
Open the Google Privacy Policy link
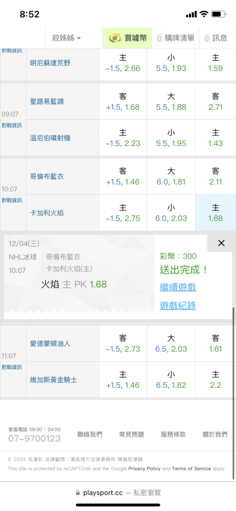pyautogui.click(x=145, y=469)
